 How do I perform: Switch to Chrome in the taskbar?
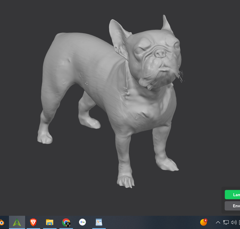[66, 222]
